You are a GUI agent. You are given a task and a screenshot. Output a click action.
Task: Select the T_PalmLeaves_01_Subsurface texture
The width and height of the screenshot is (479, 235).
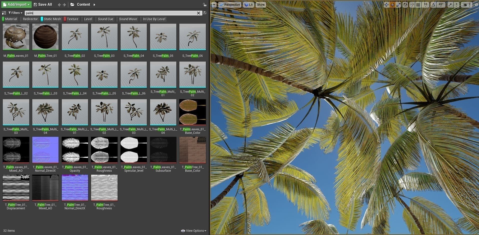click(163, 150)
